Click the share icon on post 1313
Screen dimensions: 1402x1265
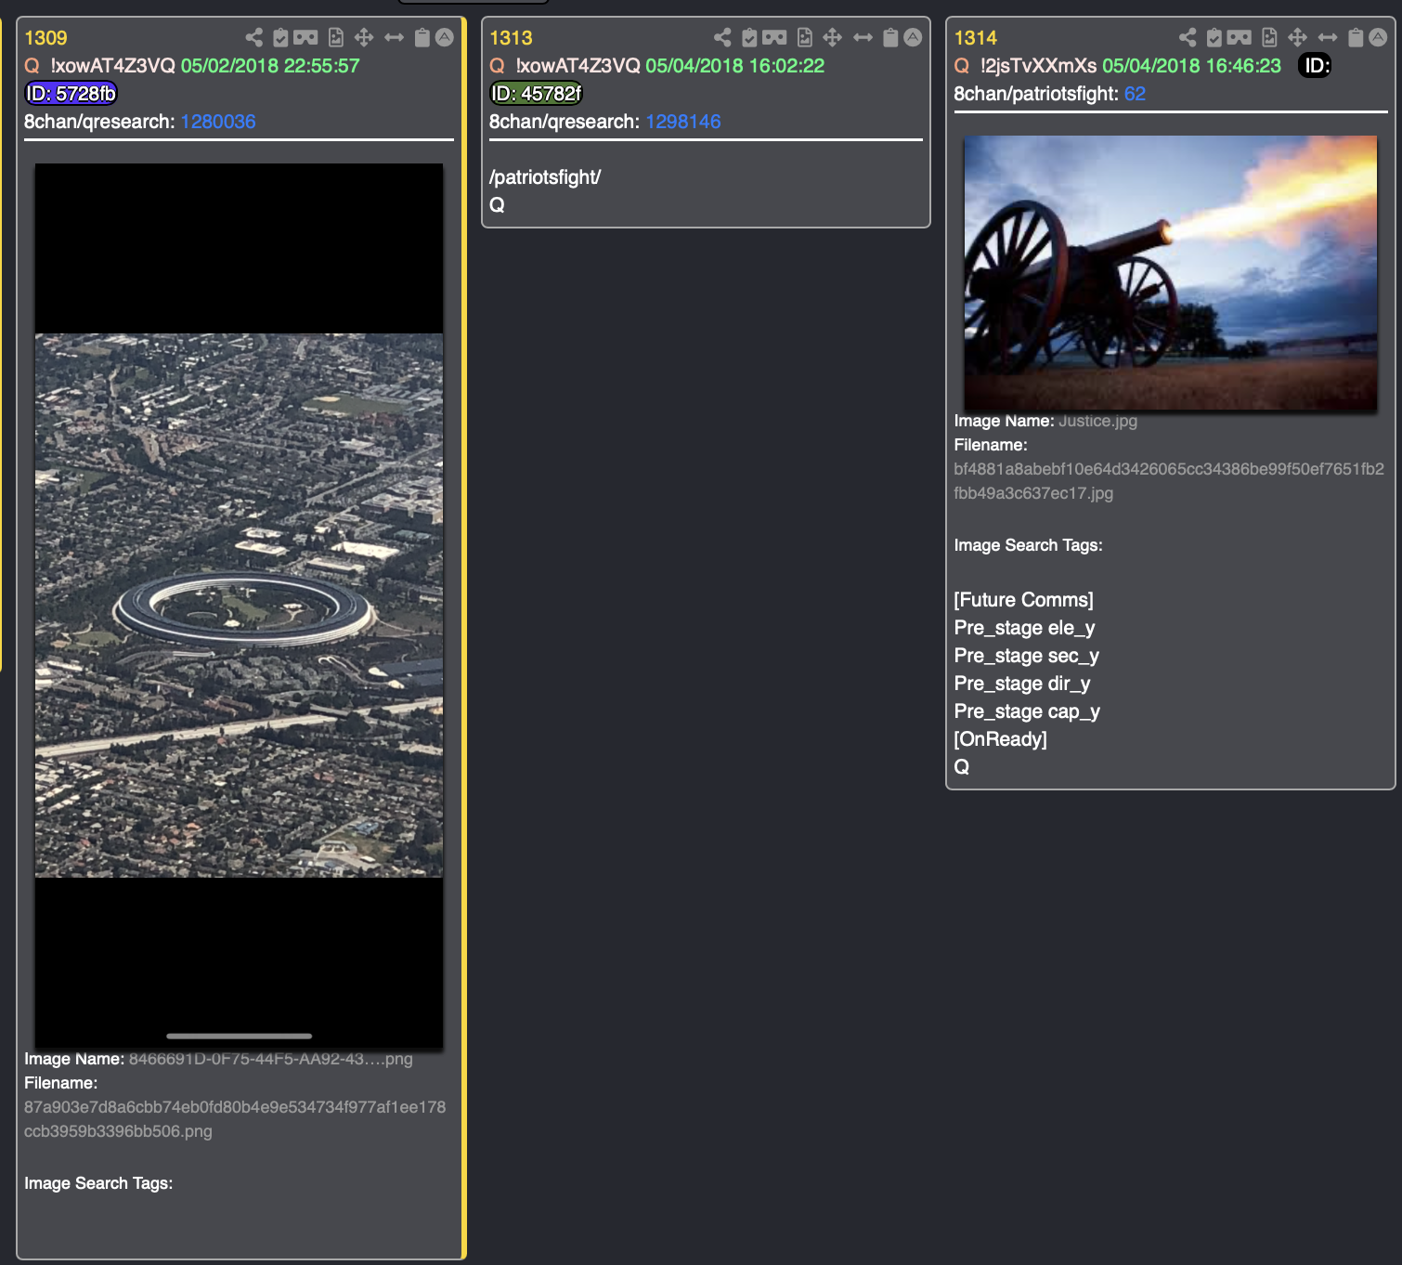click(x=722, y=37)
